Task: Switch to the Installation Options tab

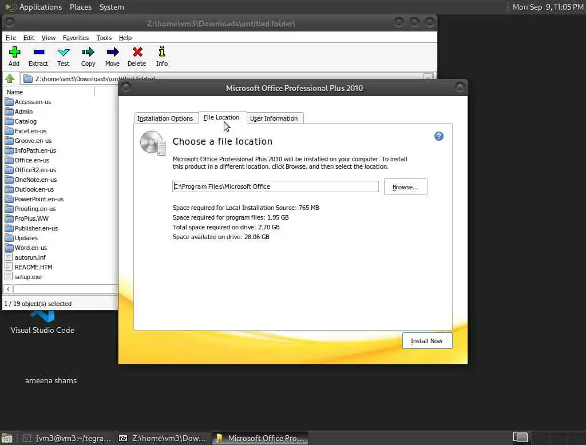Action: tap(165, 118)
